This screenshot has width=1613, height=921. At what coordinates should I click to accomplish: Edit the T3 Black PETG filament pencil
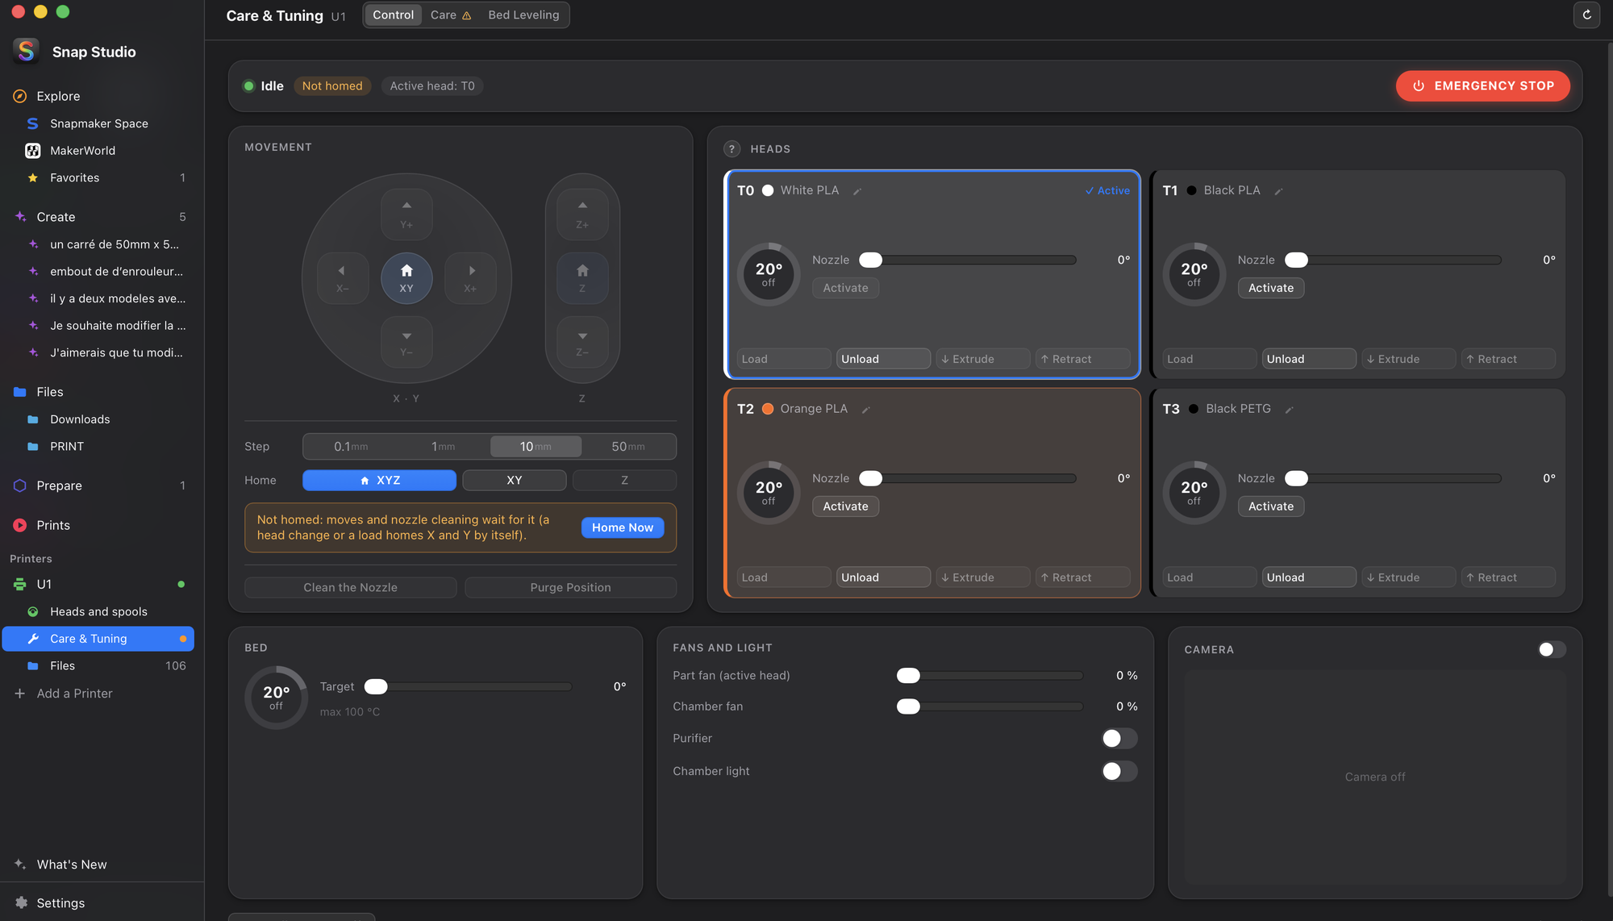coord(1289,410)
